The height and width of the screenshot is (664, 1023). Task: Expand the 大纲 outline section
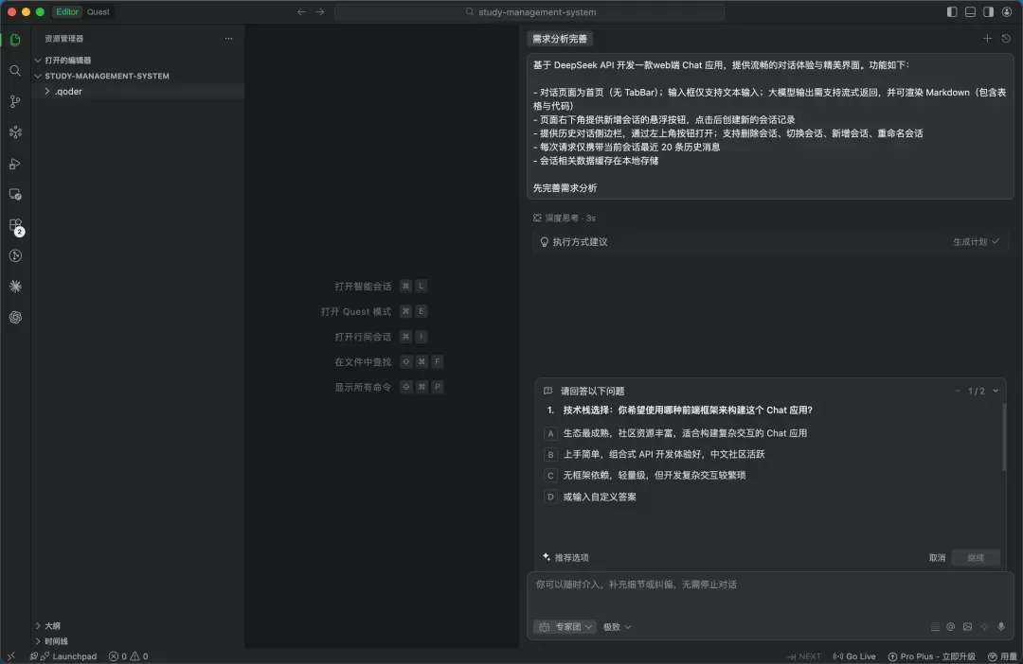[x=52, y=625]
